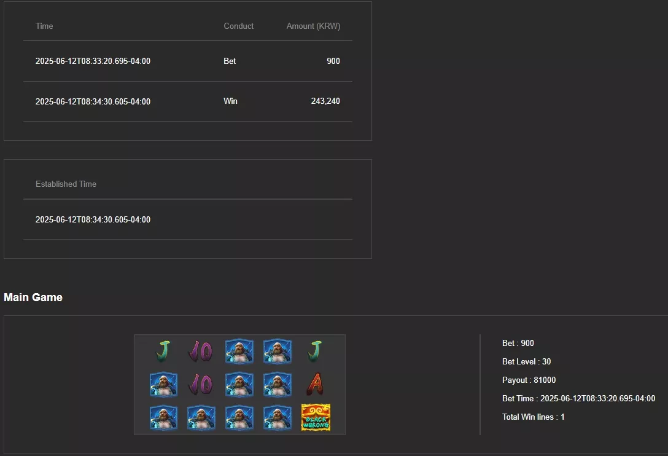Click the bearded warrior symbol in reel one middle row
The image size is (668, 456).
pyautogui.click(x=163, y=384)
